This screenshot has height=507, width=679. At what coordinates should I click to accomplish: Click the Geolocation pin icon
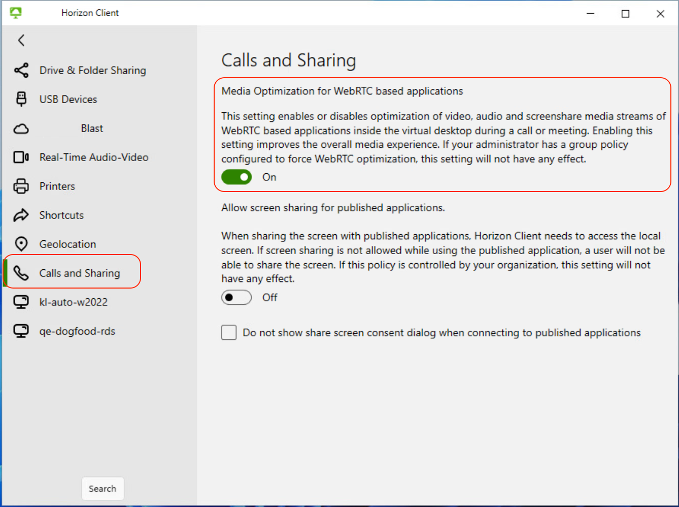21,244
